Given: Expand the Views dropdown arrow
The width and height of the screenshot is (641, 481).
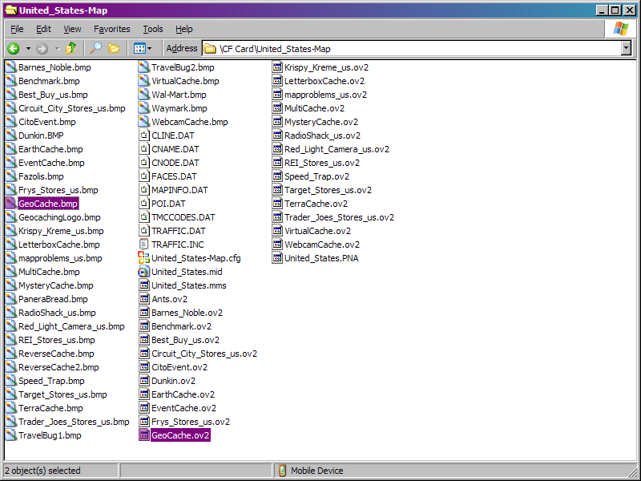Looking at the screenshot, I should pos(150,49).
